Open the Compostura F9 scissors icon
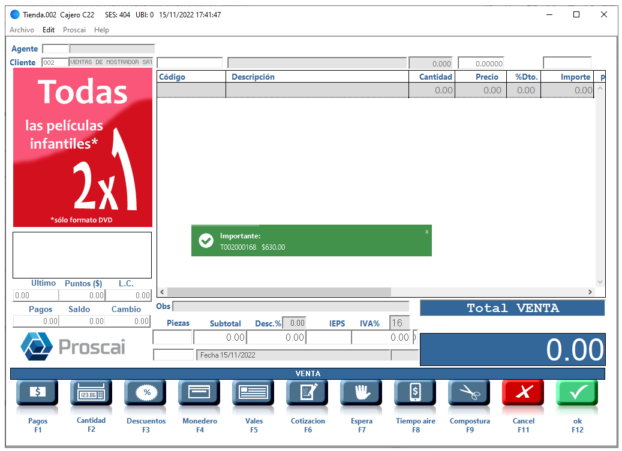Screen dimensions: 622x451 coord(469,393)
